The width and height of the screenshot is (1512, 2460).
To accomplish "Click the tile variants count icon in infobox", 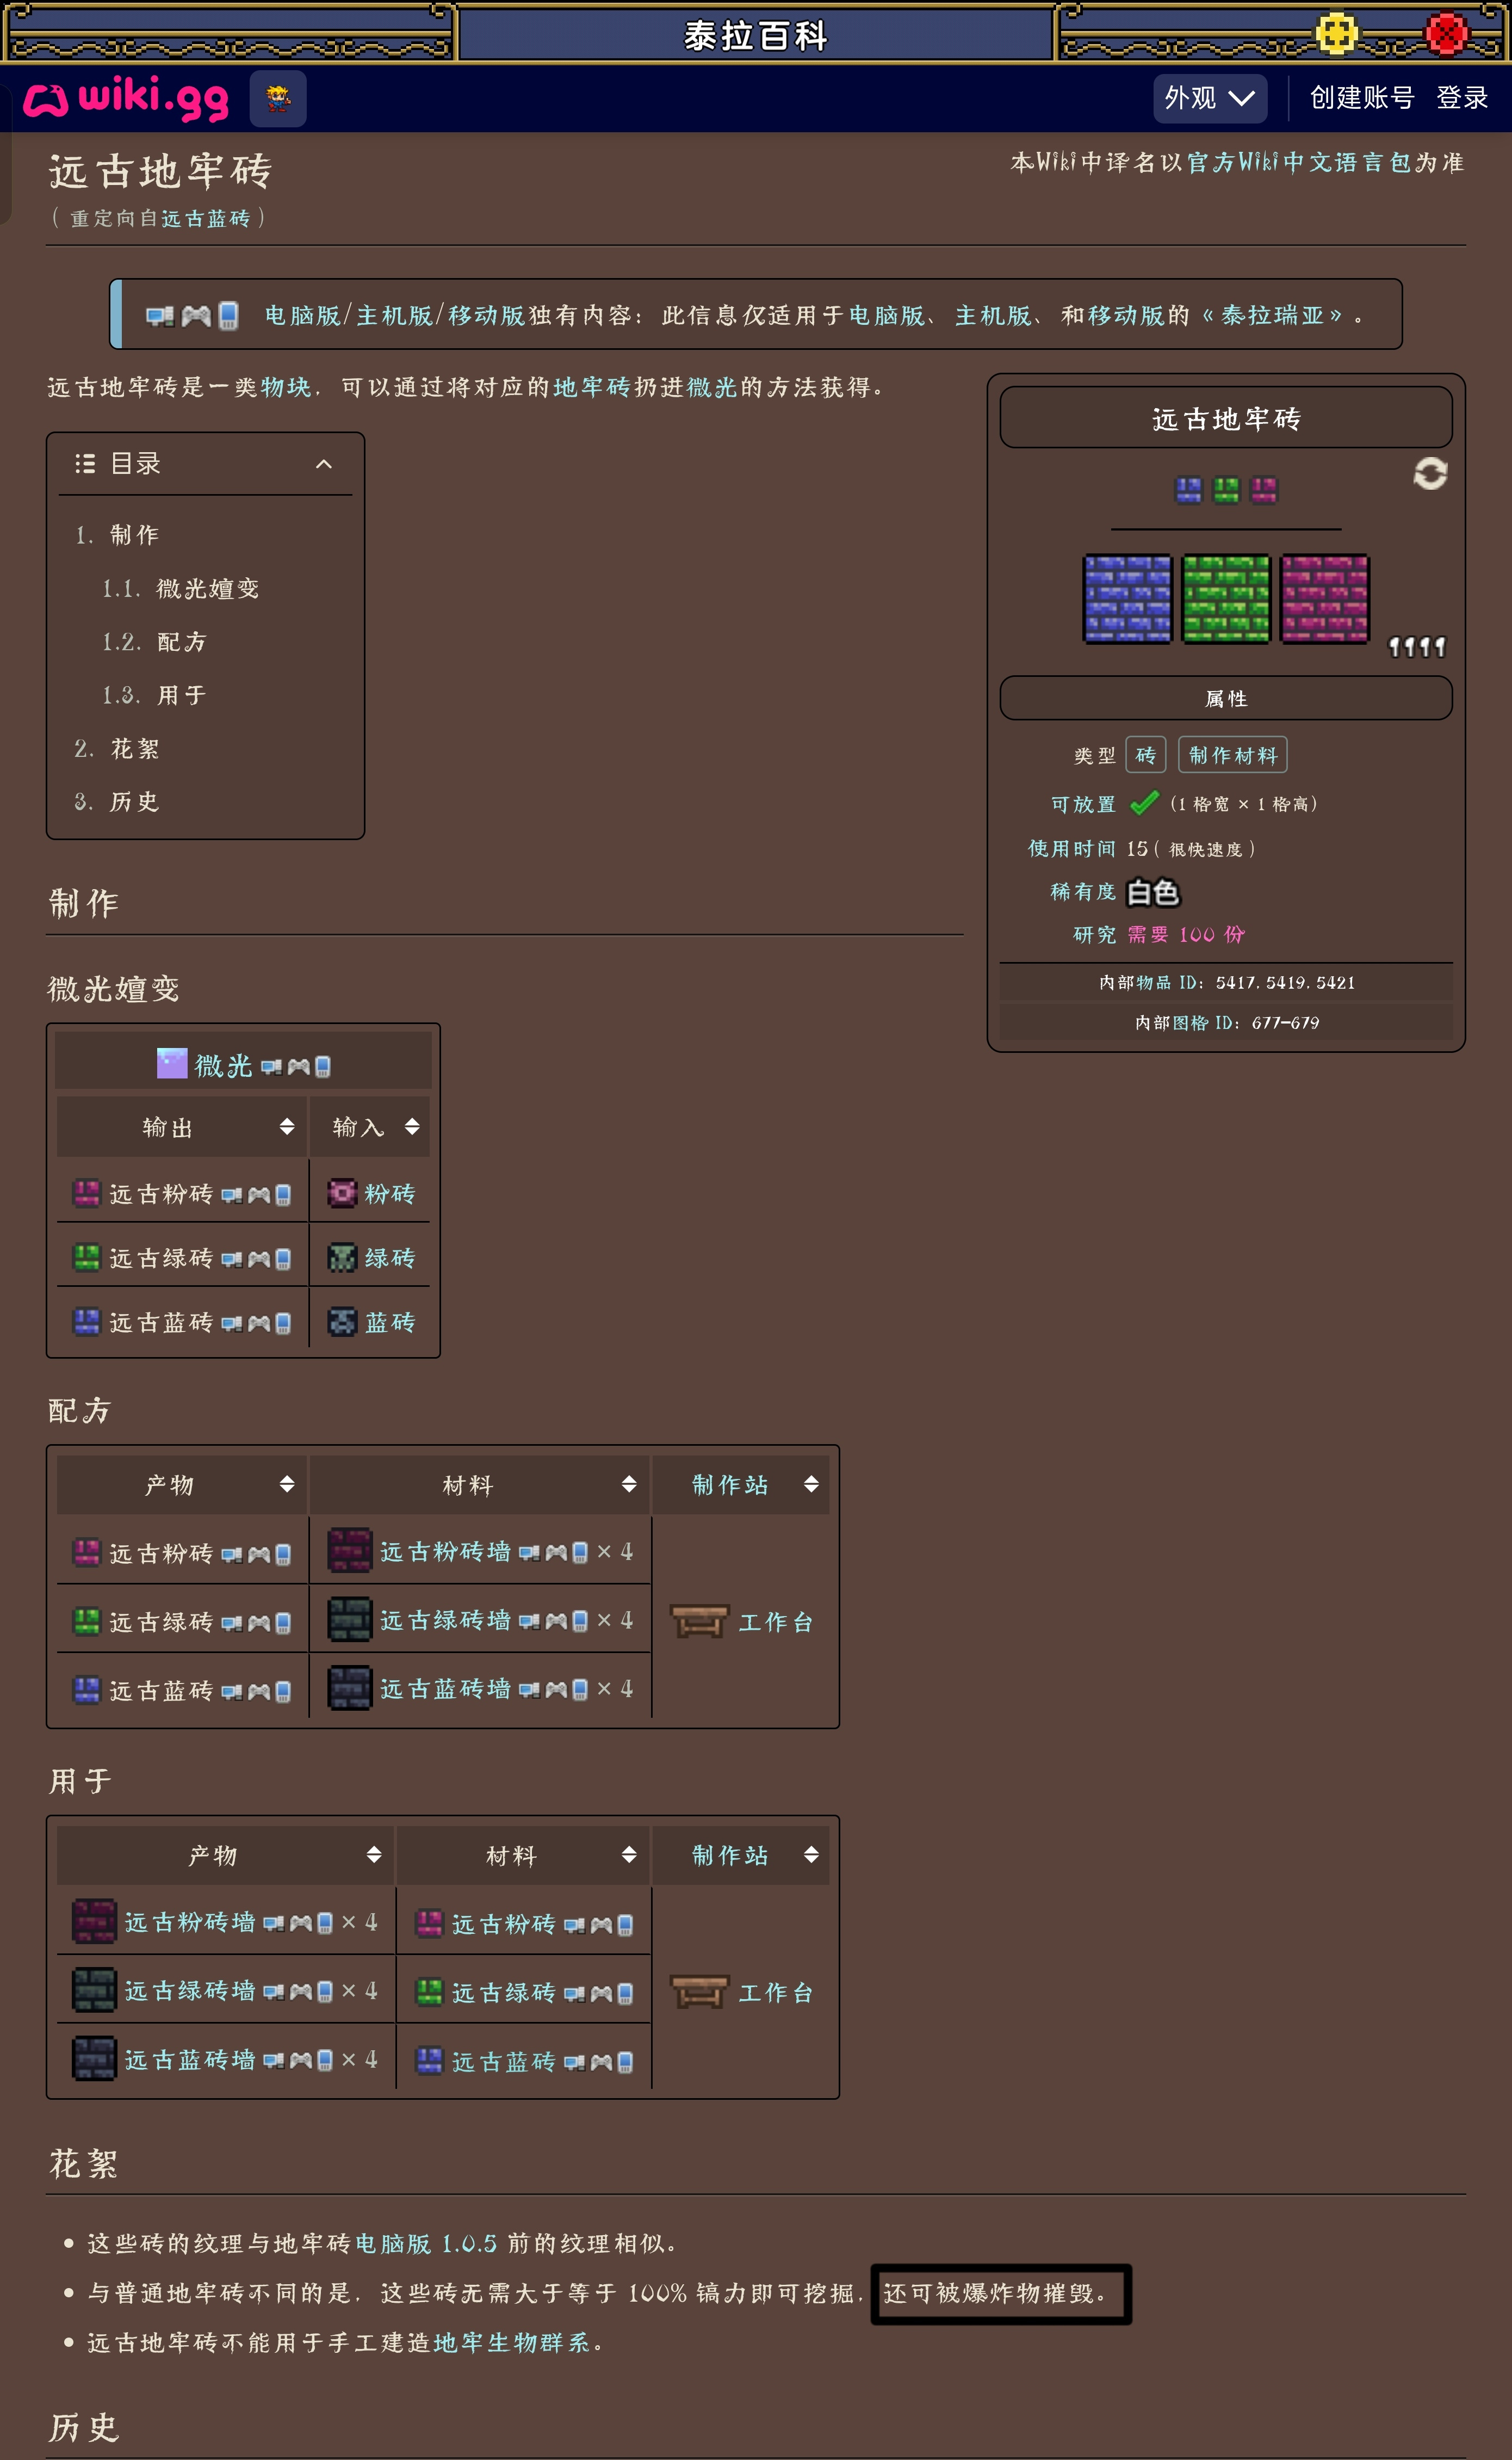I will [x=1417, y=648].
